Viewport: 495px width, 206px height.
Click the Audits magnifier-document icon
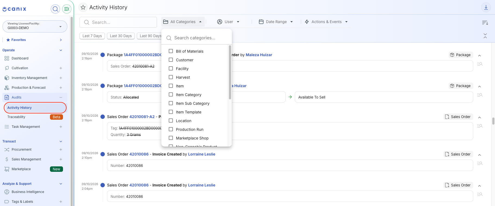[7, 97]
